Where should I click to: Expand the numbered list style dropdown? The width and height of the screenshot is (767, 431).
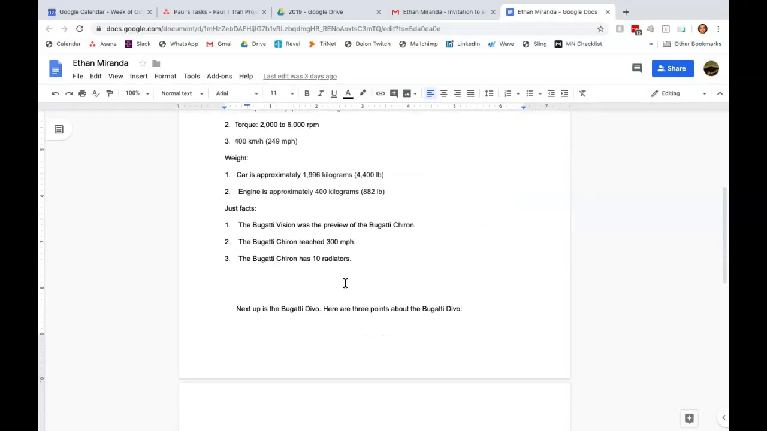point(518,93)
